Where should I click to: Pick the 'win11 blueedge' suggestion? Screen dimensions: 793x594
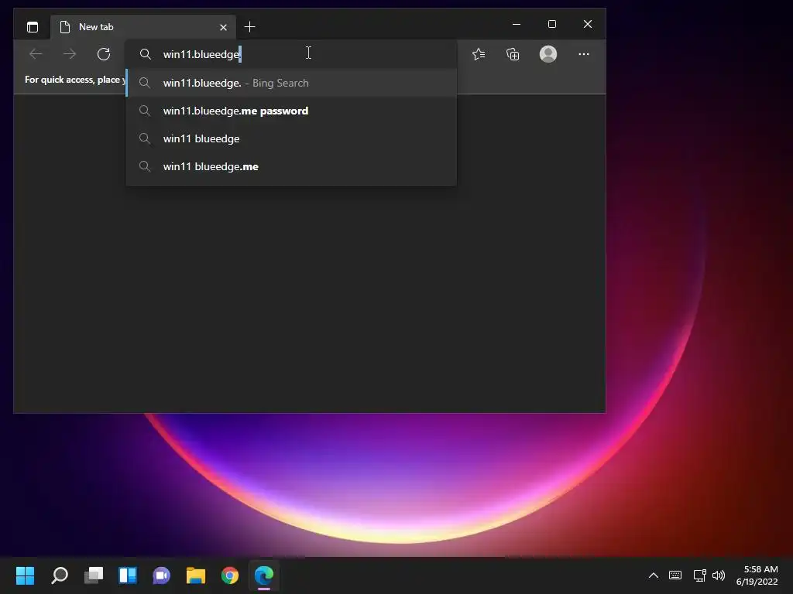[291, 138]
